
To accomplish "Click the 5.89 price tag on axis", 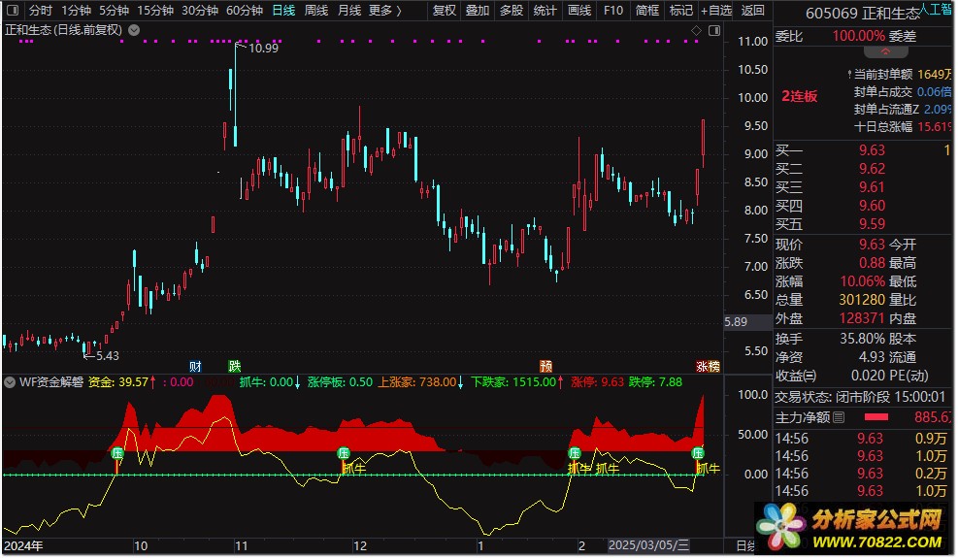I will [x=736, y=321].
